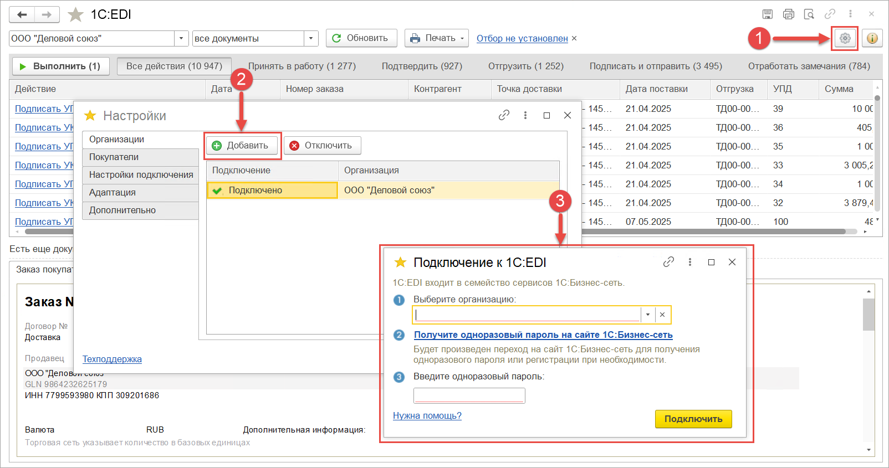Switch to Подтвердить (927) tab
889x468 pixels.
[x=422, y=66]
